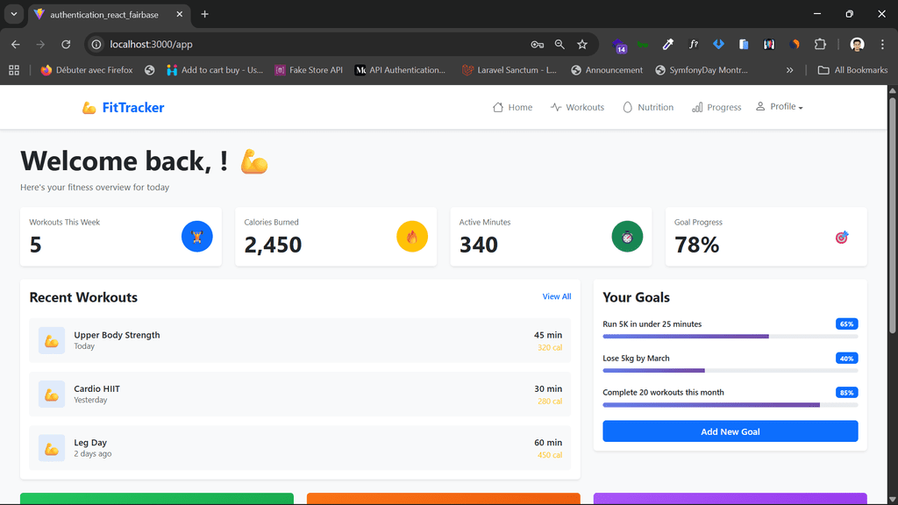
Task: Click the stopwatch Active Minutes icon
Action: (627, 237)
